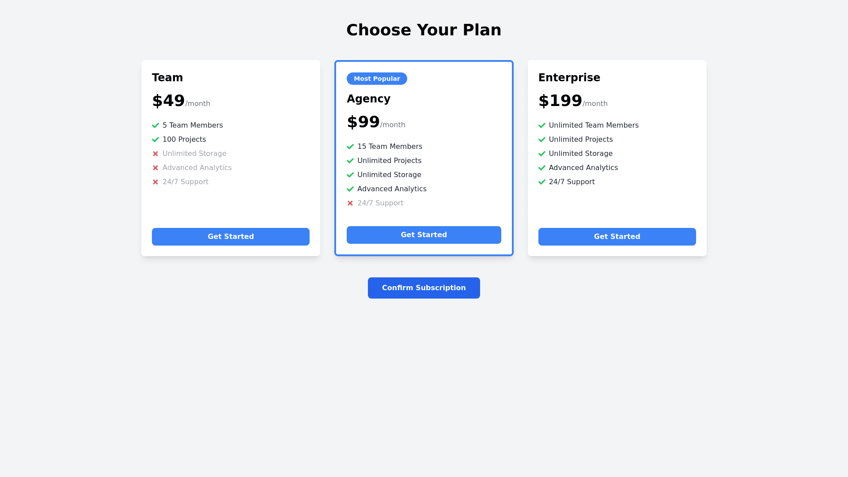The image size is (848, 477).
Task: Select the Team plan heading
Action: 167,78
